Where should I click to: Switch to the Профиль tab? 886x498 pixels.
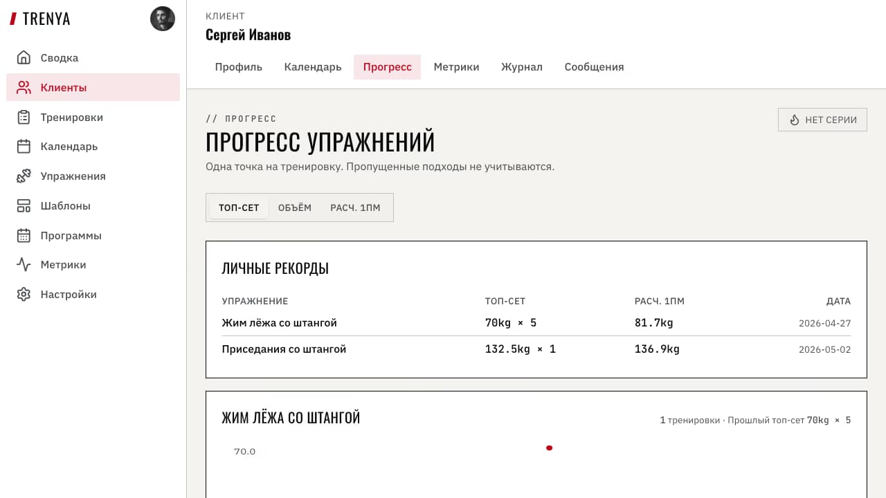(239, 67)
